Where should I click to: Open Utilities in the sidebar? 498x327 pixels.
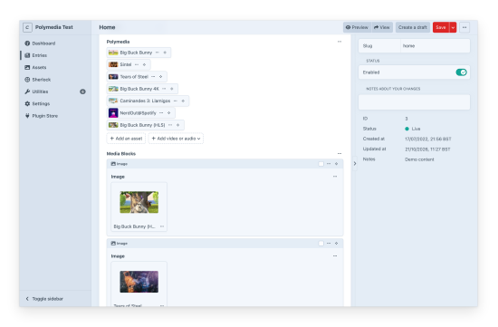pos(36,91)
